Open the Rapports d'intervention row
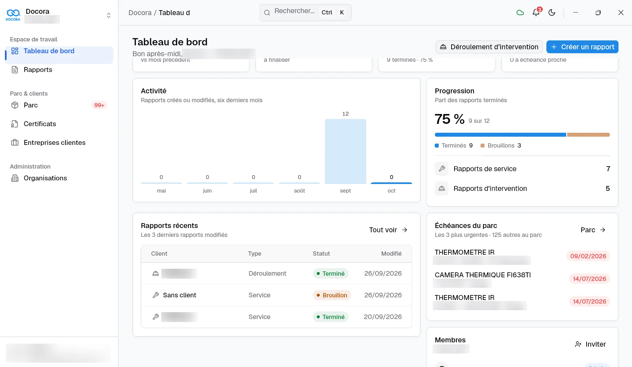 [522, 188]
